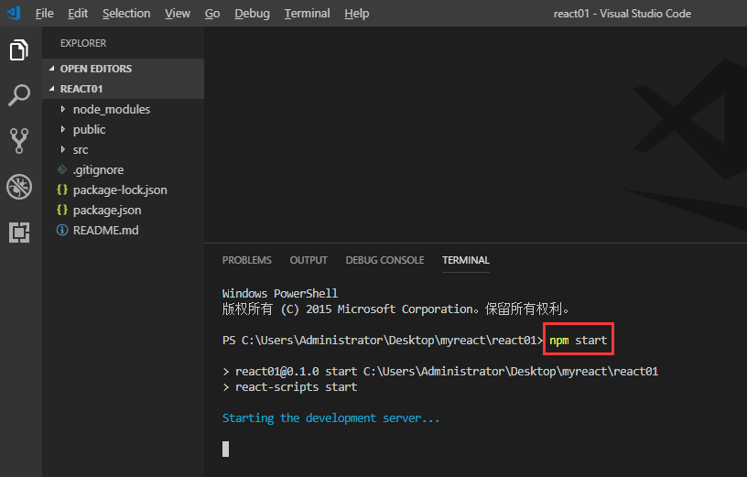Click the 'react01 - Visual Studio Code' title
This screenshot has height=477, width=747.
tap(622, 14)
